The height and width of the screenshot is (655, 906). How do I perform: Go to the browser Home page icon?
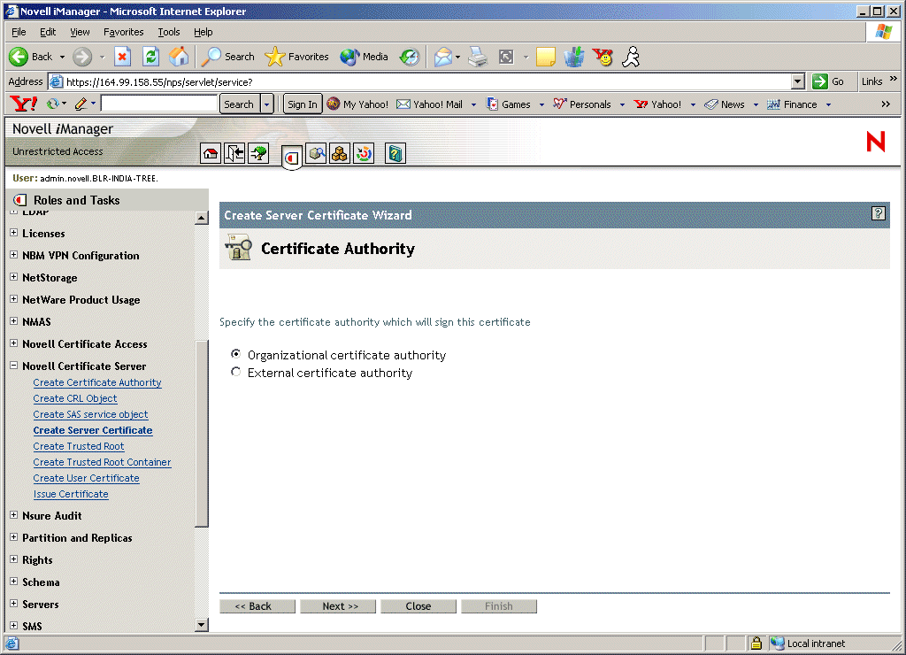coord(179,57)
